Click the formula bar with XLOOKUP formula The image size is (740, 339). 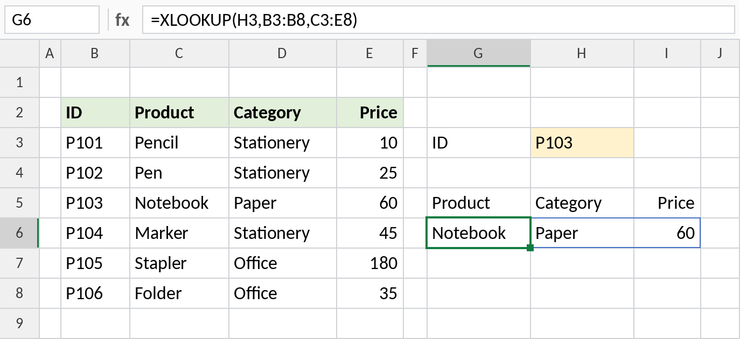tap(438, 20)
